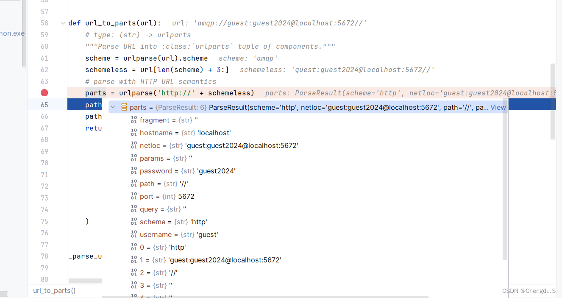Click the binary icon next to password
Viewport: 562px width, 298px height.
[134, 171]
